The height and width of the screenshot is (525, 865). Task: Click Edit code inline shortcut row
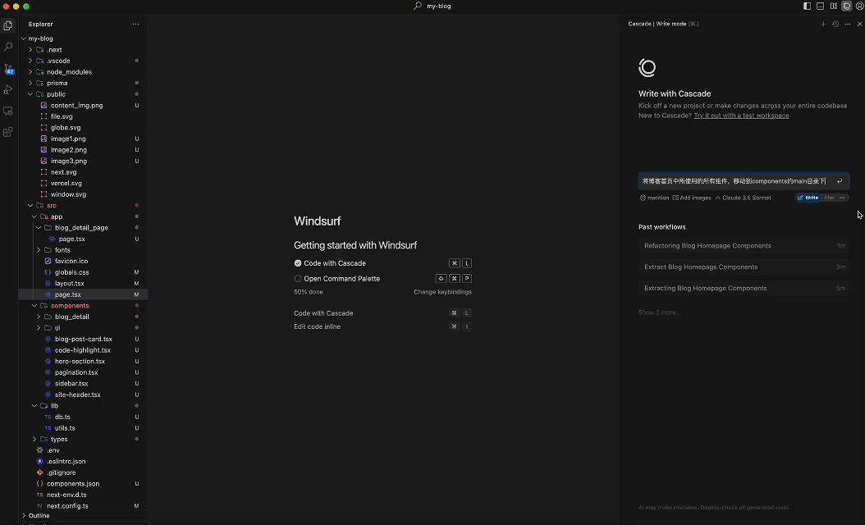(x=383, y=326)
